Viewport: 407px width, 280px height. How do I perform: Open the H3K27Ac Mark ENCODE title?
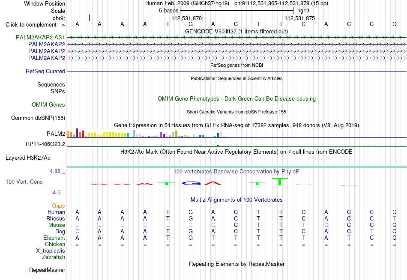point(236,152)
